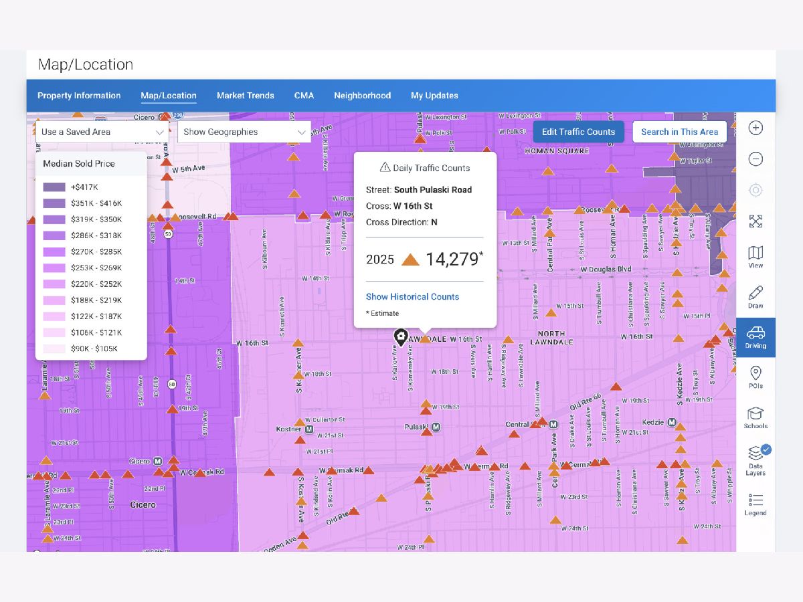This screenshot has height=602, width=803.
Task: Click the zoom out minus icon
Action: (x=755, y=159)
